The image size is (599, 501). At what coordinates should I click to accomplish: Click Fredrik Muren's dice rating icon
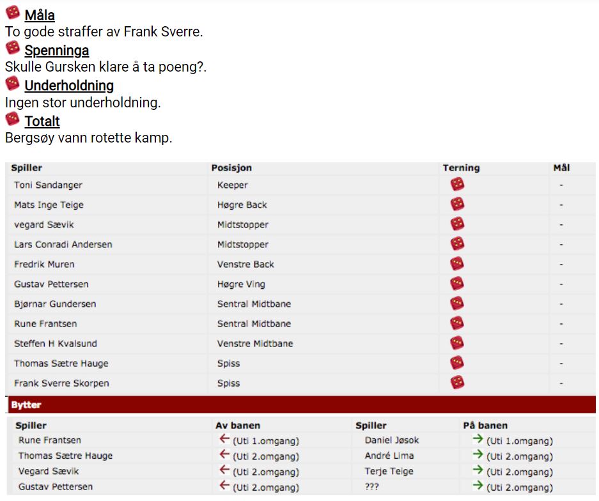457,263
